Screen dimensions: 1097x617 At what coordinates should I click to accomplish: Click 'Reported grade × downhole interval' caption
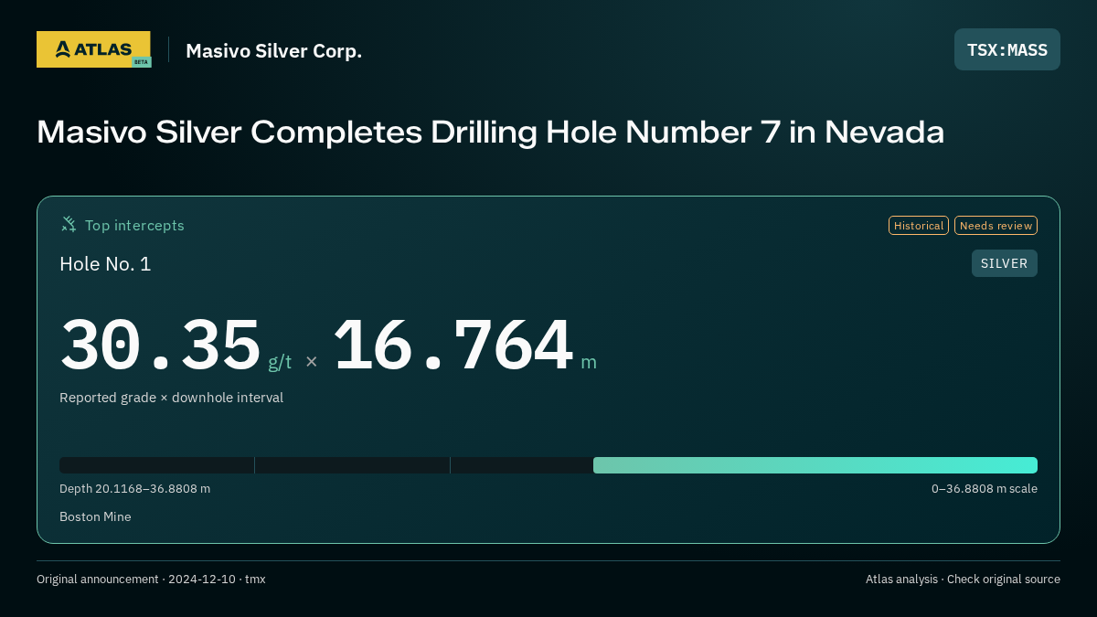coord(172,398)
